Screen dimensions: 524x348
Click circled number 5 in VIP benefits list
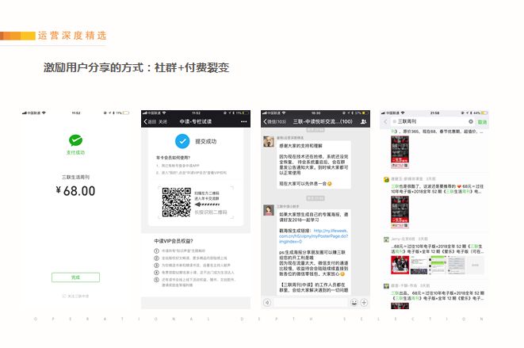[x=156, y=280]
